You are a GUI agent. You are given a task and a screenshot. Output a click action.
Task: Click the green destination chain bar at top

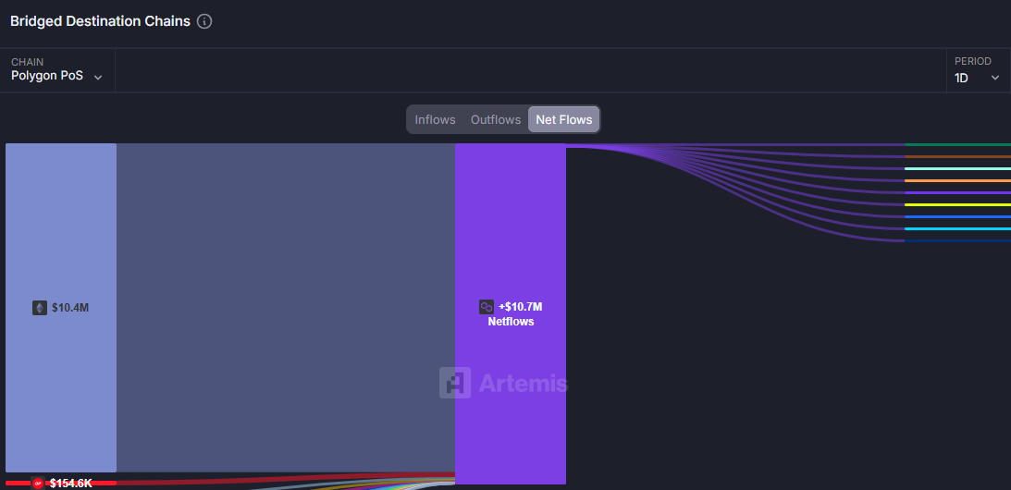957,145
